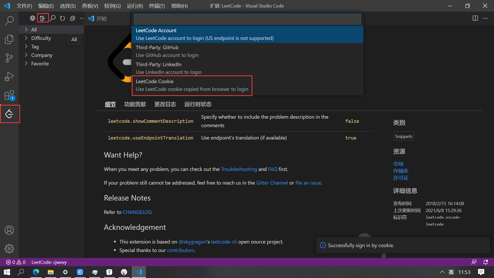This screenshot has height=278, width=494.
Task: Show hidden system tray icons
Action: tap(442, 272)
